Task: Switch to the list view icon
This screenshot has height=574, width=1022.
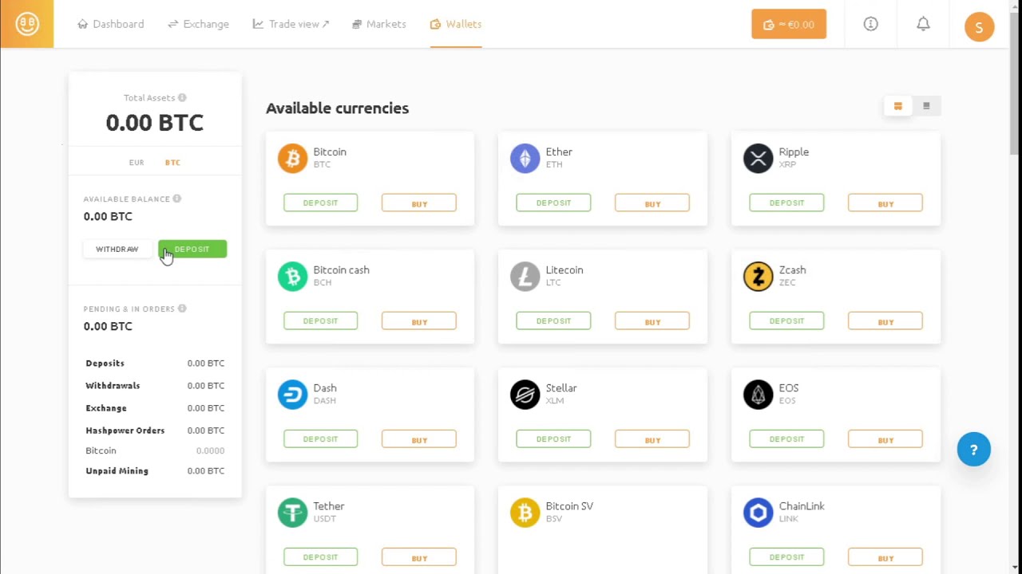Action: click(x=926, y=106)
